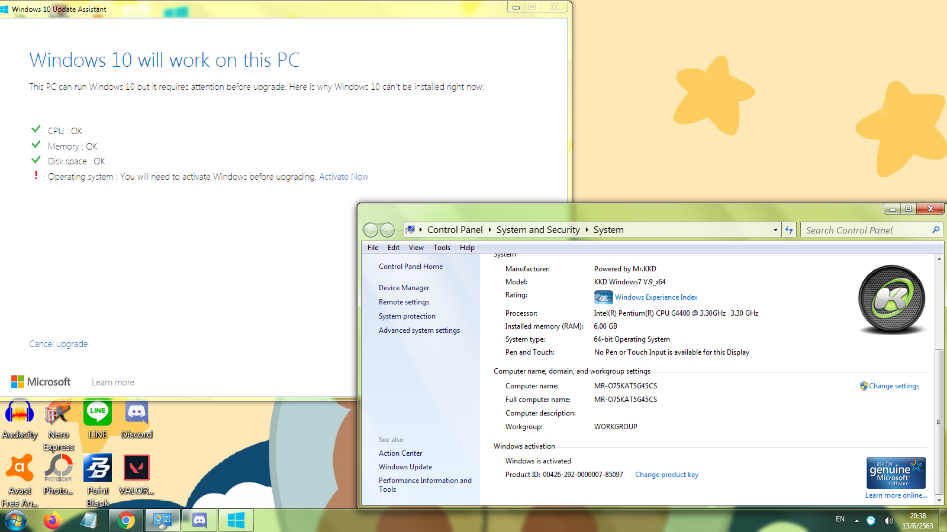Select the Avast Free Antivirus desktop icon
Viewport: 947px width, 532px height.
click(x=20, y=481)
